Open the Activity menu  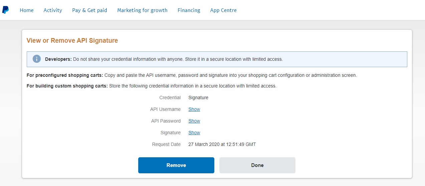(53, 10)
